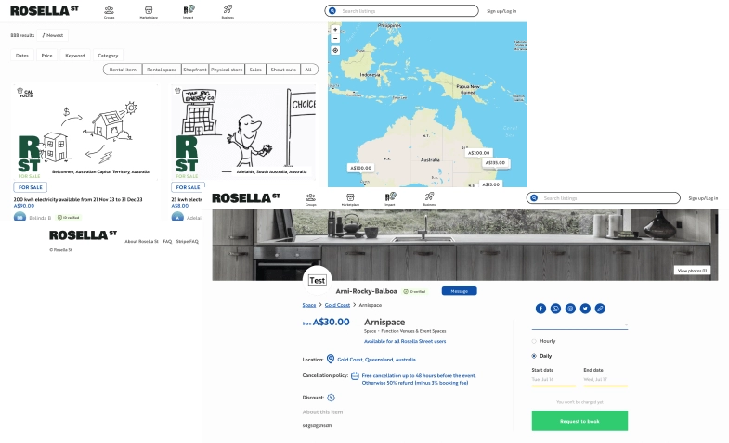Select the Shout outs tab

[283, 70]
